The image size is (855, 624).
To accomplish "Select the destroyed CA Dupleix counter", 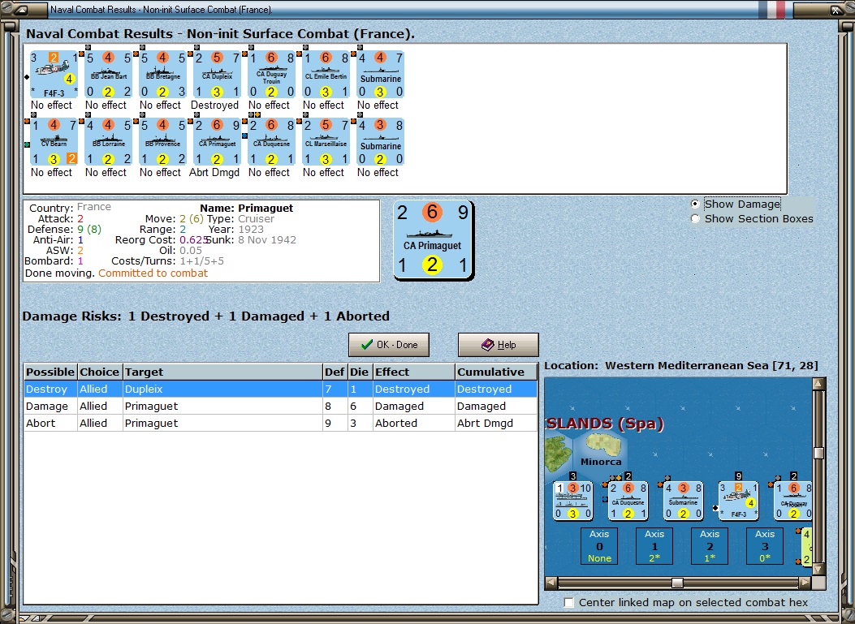I will coord(217,74).
